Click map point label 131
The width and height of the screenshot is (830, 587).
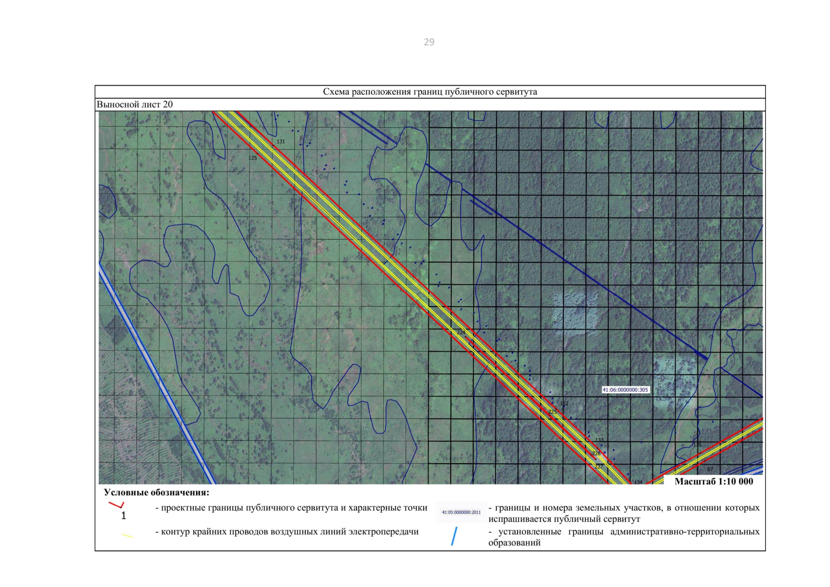click(281, 142)
